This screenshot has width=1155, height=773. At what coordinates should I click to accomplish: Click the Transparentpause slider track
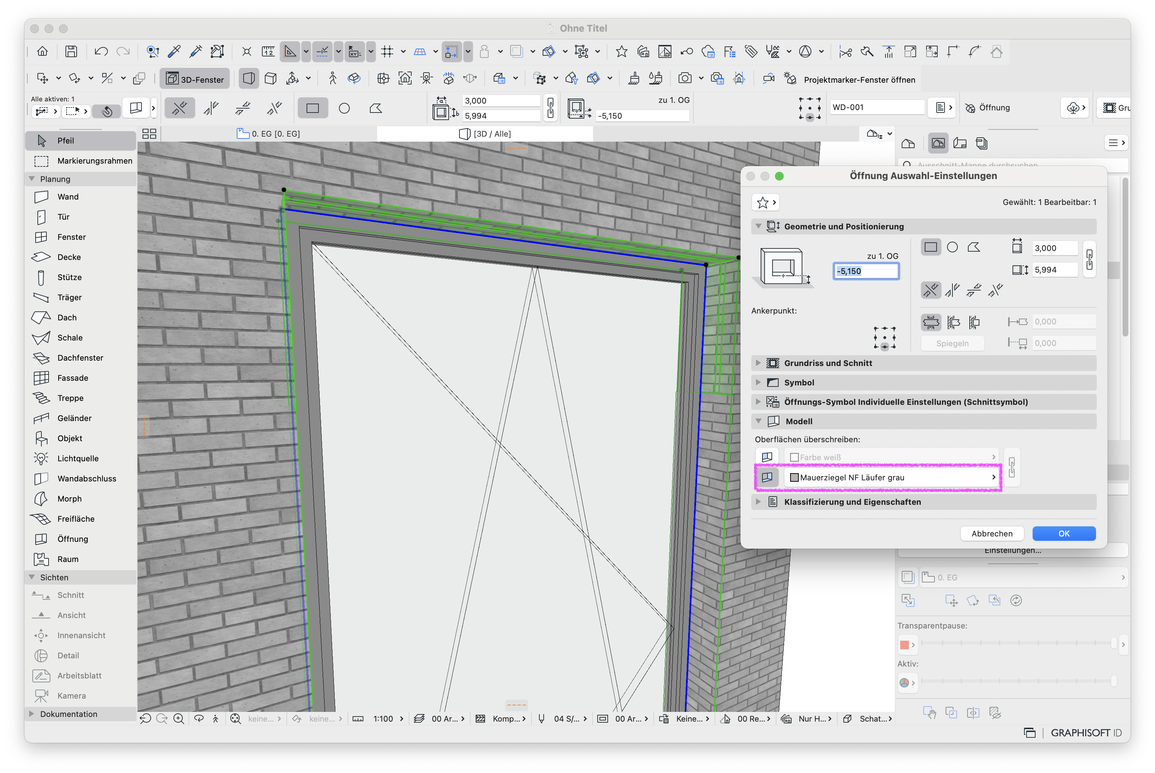click(x=1017, y=643)
